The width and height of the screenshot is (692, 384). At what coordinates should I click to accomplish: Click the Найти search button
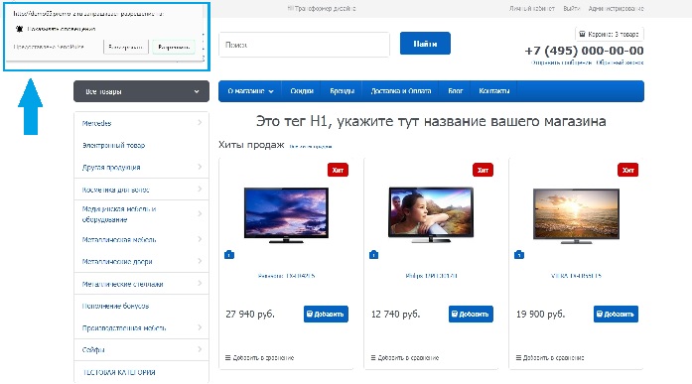(425, 44)
